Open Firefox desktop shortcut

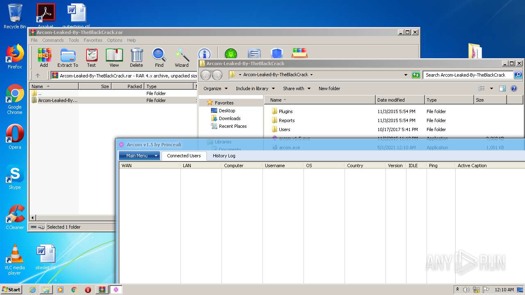pyautogui.click(x=15, y=57)
